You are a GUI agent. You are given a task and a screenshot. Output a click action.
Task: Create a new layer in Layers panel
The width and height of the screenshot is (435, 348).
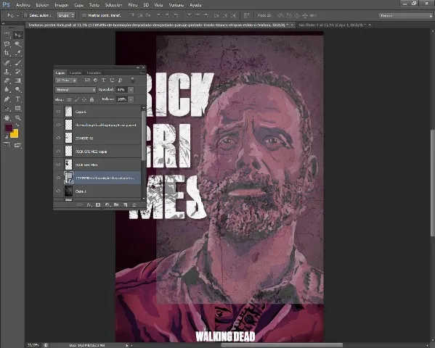pos(125,205)
